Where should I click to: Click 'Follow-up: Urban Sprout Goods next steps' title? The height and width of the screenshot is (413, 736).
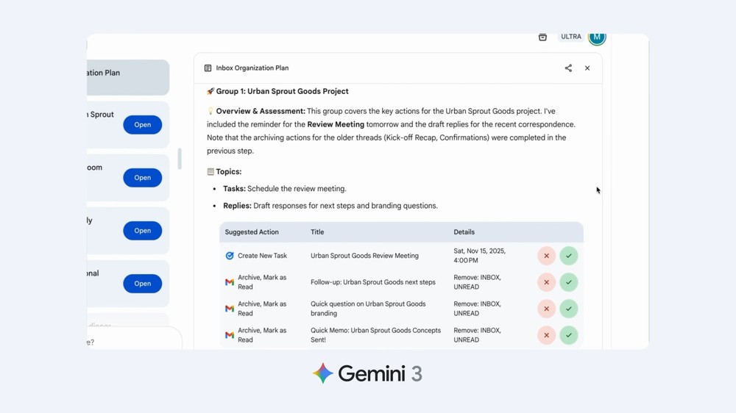372,282
